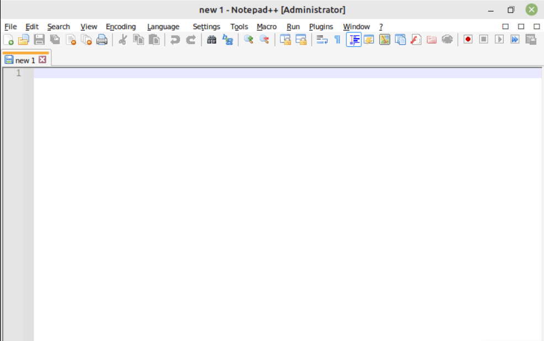Create a new file with the New toolbar icon
This screenshot has width=544, height=341.
(x=8, y=40)
